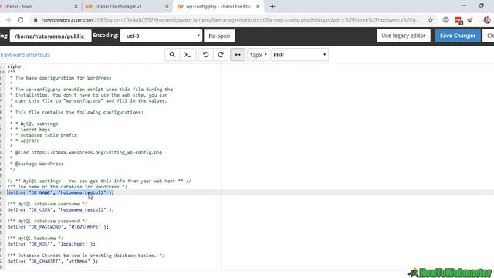Click the DB_PASSWORD define line
This screenshot has width=494, height=278.
[x=58, y=227]
